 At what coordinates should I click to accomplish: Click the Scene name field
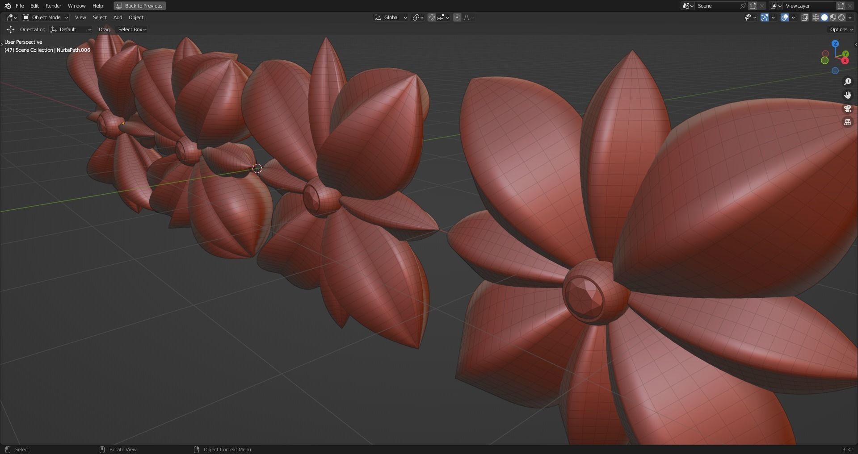click(x=717, y=6)
